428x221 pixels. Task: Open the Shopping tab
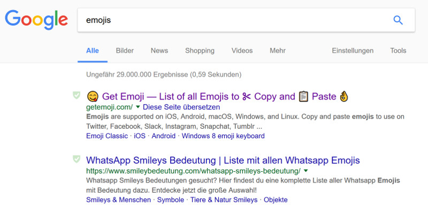(x=200, y=51)
